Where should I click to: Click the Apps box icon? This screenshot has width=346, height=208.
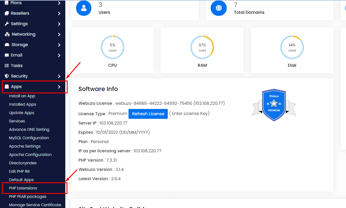pos(7,86)
